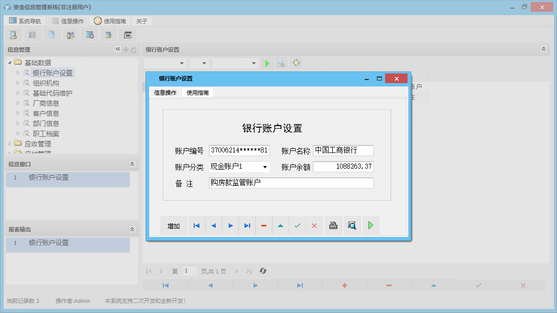Open the preview/search icon on main toolbar

[x=13, y=35]
